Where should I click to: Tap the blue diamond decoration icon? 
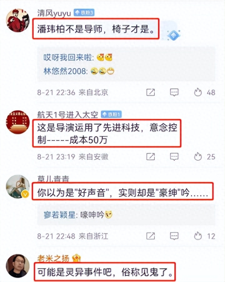[x=173, y=35]
